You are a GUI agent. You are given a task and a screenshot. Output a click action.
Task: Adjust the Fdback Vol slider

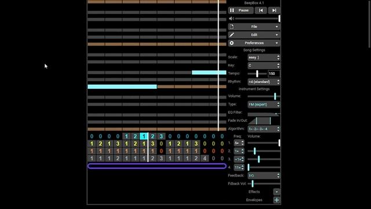(x=264, y=183)
